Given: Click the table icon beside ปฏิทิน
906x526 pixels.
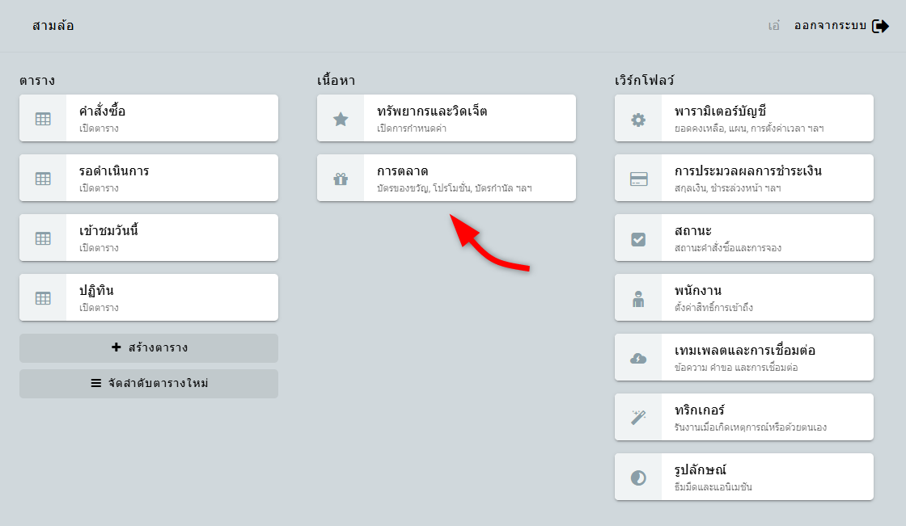Looking at the screenshot, I should pyautogui.click(x=43, y=298).
